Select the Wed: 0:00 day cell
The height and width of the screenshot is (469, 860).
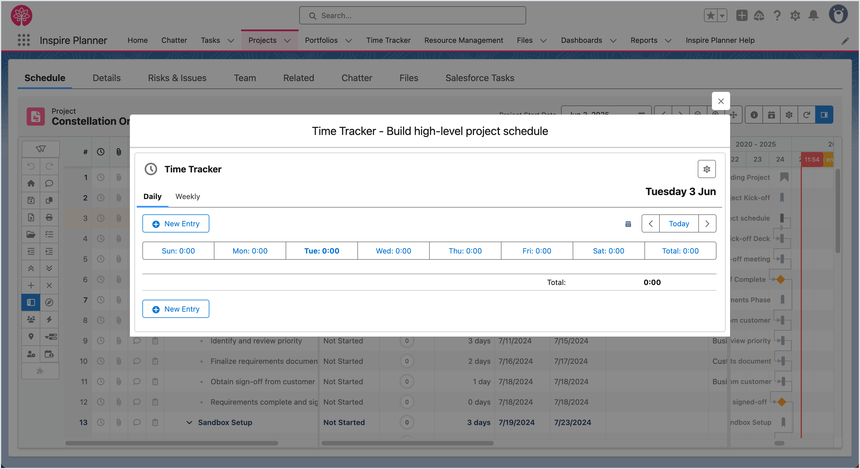(x=393, y=251)
